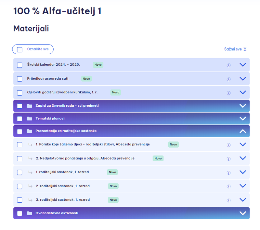Open info icon for 1. roditeljski sastanak

228,173
